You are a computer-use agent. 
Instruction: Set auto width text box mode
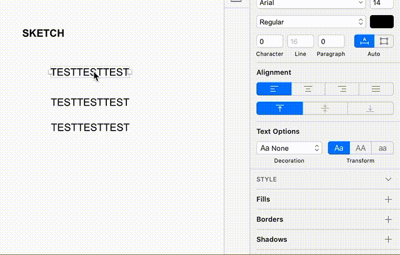point(364,41)
